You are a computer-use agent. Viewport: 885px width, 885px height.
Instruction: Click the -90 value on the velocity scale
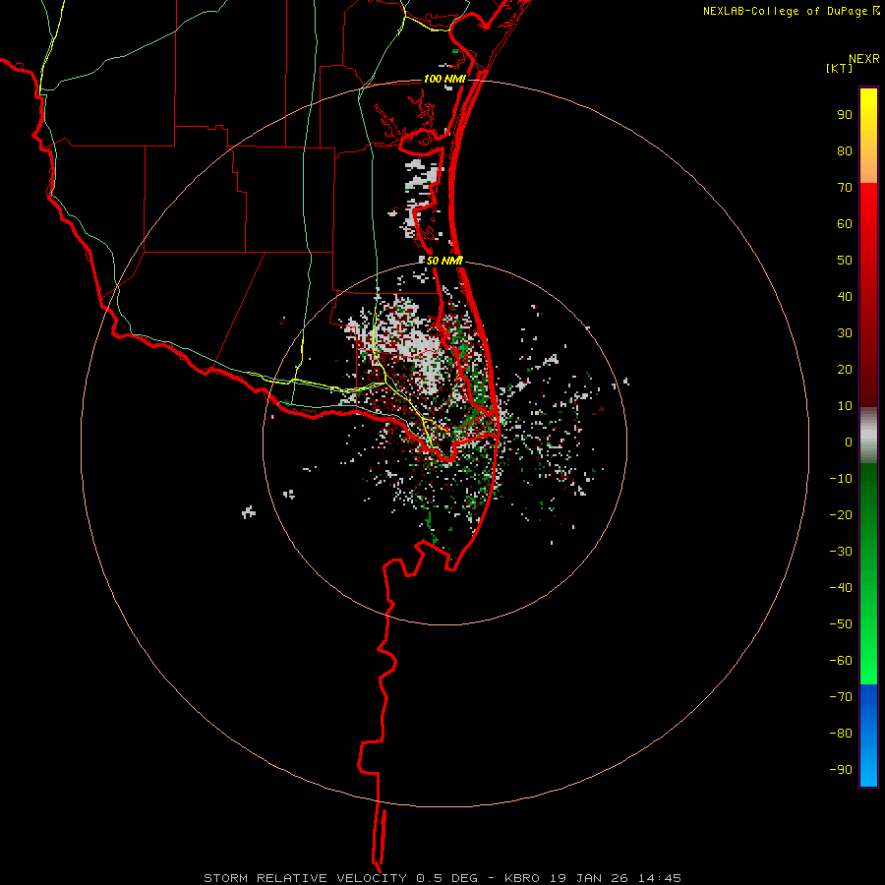(841, 770)
